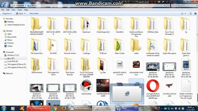This screenshot has width=198, height=111.
Task: Open the View menu
Action: [13, 10]
